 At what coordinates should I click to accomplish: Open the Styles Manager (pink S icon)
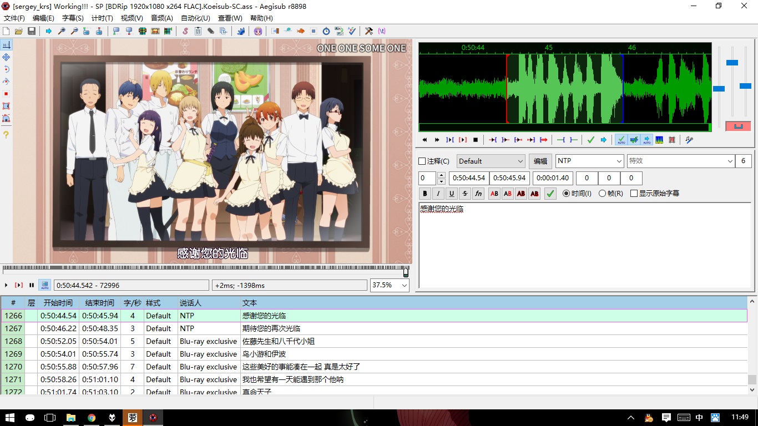coord(185,31)
